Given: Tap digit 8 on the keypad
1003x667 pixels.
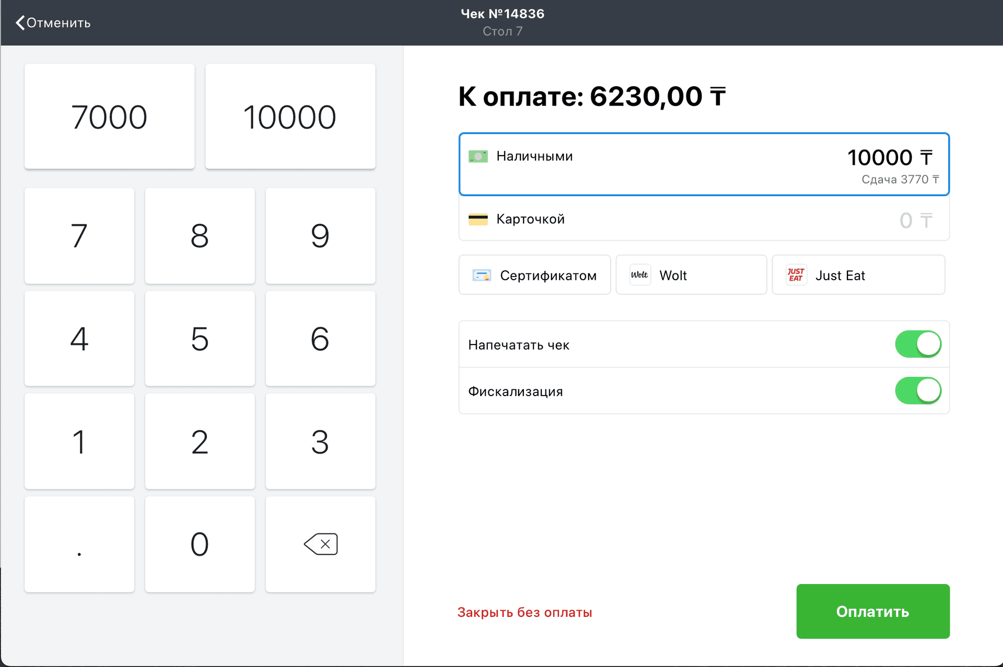Looking at the screenshot, I should [x=200, y=235].
